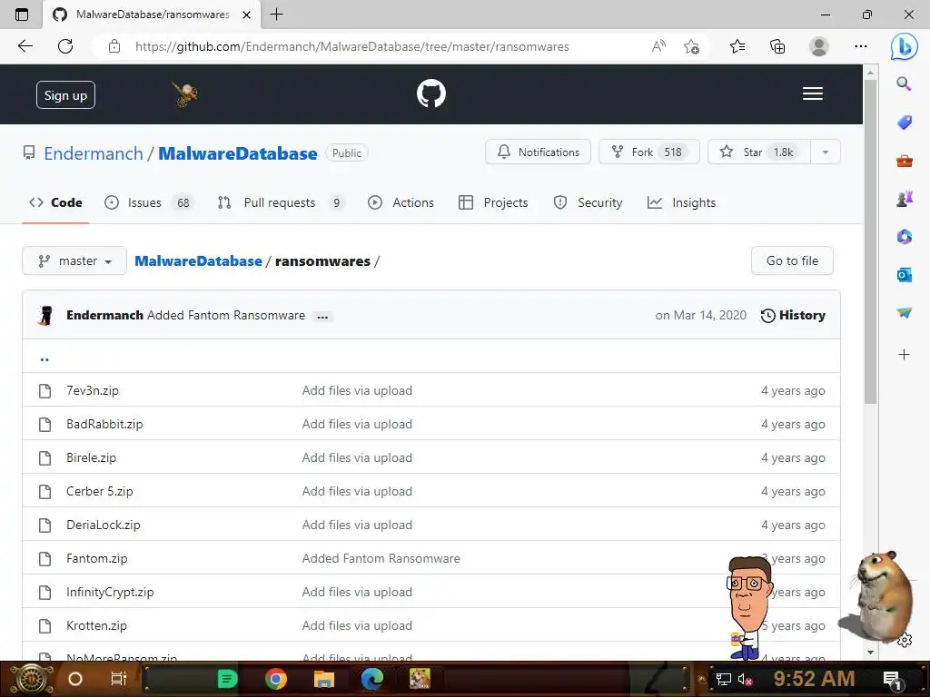Viewport: 930px width, 697px height.
Task: Add a sidebar app with plus icon
Action: point(904,355)
